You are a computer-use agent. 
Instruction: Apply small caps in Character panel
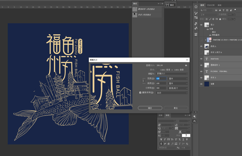(x=172, y=140)
